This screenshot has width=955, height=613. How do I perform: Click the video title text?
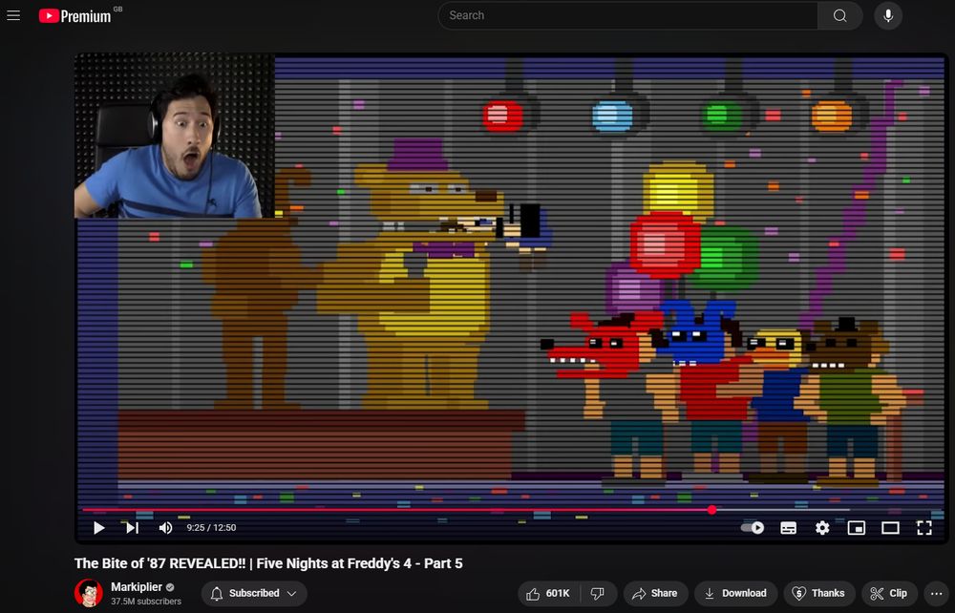pos(268,563)
